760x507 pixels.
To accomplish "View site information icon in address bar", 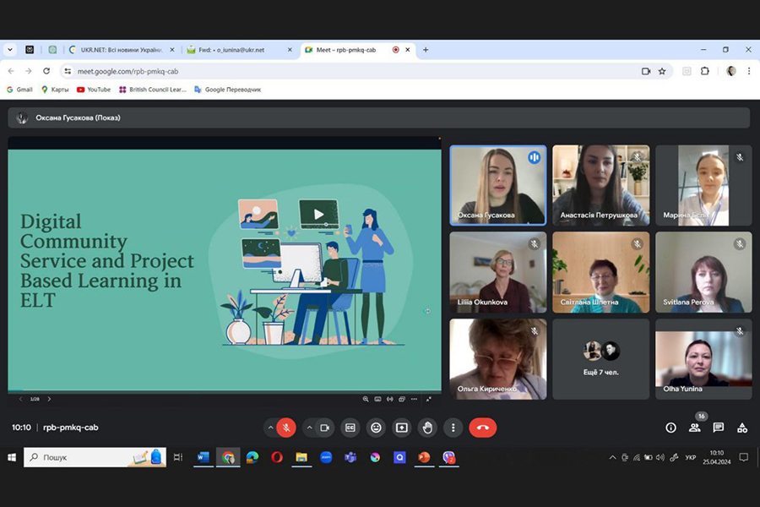I will tap(68, 71).
